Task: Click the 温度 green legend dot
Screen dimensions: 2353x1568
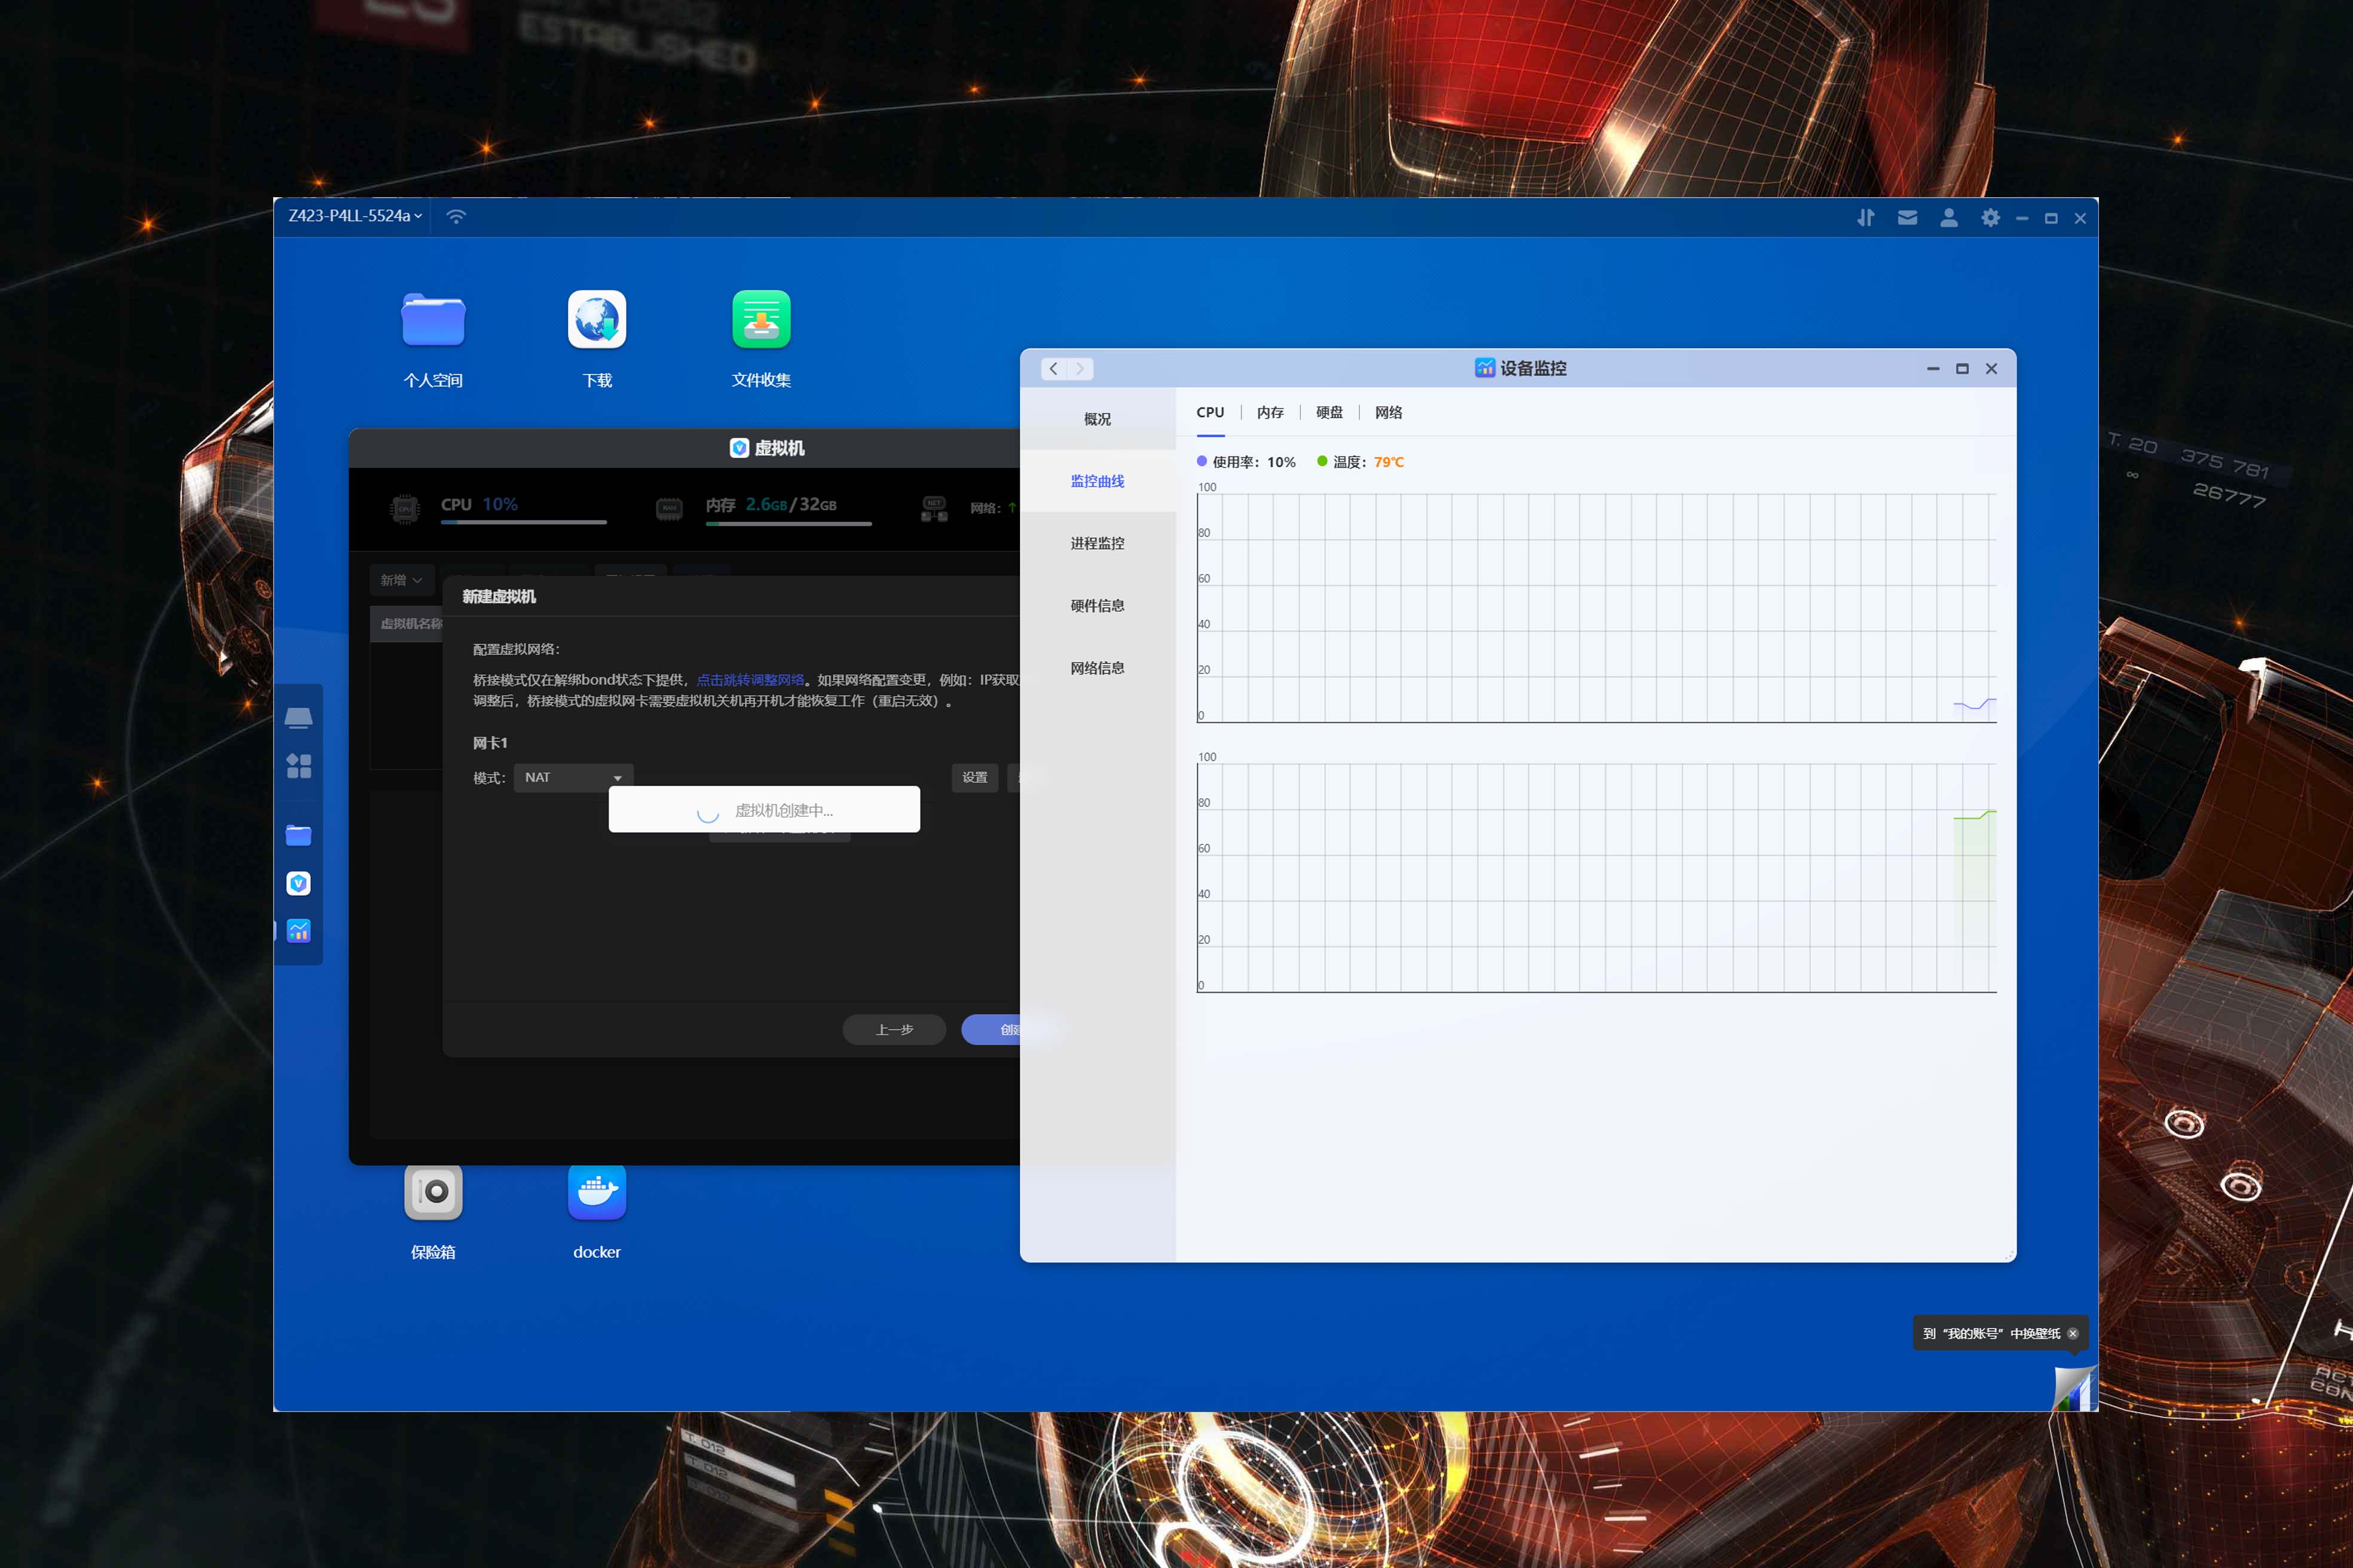Action: (1322, 461)
